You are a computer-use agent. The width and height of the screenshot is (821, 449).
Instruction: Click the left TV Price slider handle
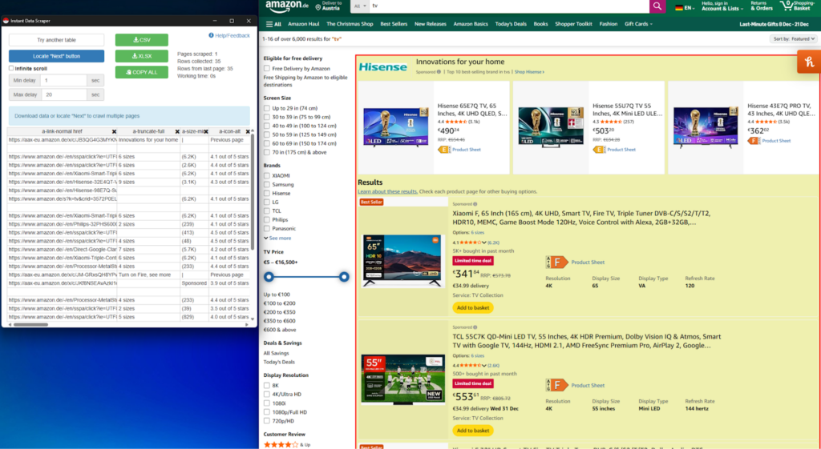pyautogui.click(x=269, y=277)
